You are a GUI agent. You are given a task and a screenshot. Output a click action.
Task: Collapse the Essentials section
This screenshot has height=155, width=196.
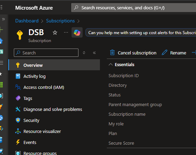point(111,64)
